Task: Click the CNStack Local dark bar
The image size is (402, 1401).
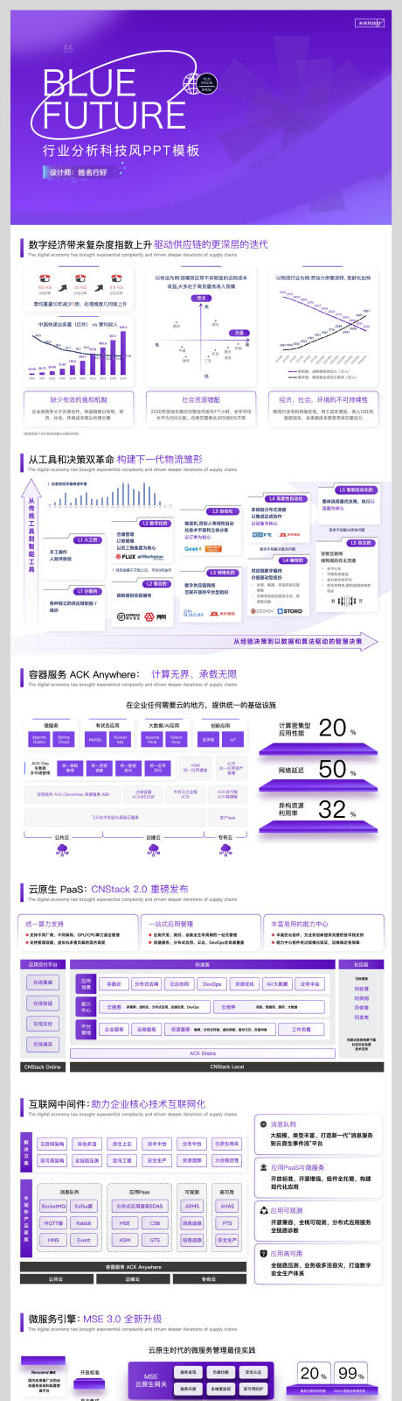Action: [226, 1067]
